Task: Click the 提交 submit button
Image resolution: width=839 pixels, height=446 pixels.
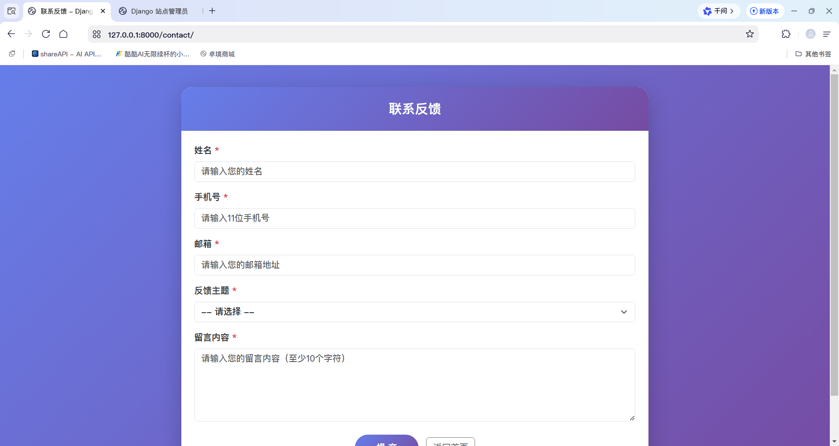Action: tap(387, 440)
